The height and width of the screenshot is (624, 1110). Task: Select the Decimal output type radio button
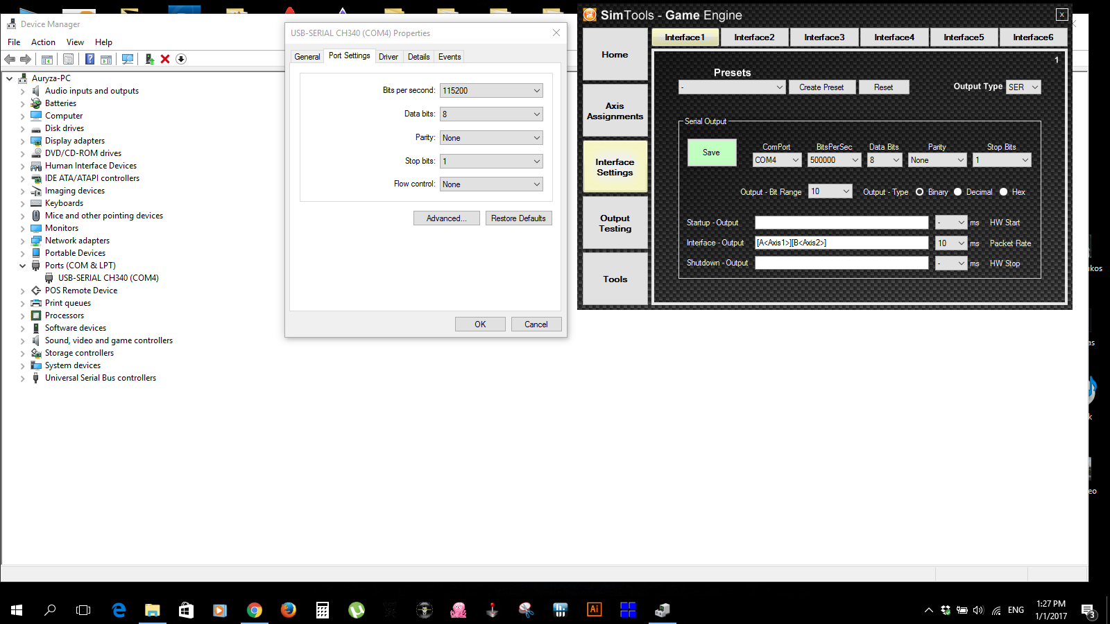(x=958, y=192)
